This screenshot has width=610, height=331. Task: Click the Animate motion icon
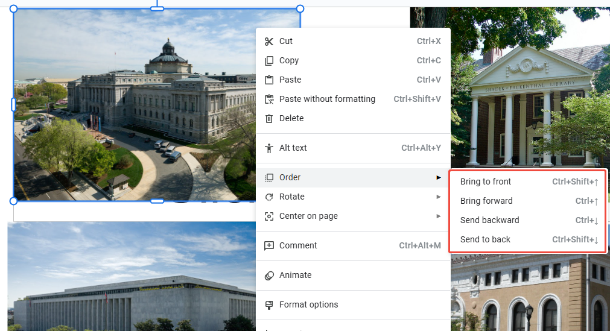(x=269, y=276)
